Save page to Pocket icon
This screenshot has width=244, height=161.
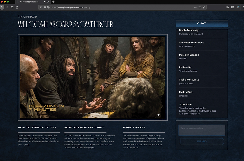[x=200, y=7]
